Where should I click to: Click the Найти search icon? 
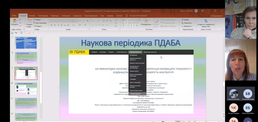pyautogui.click(x=183, y=20)
